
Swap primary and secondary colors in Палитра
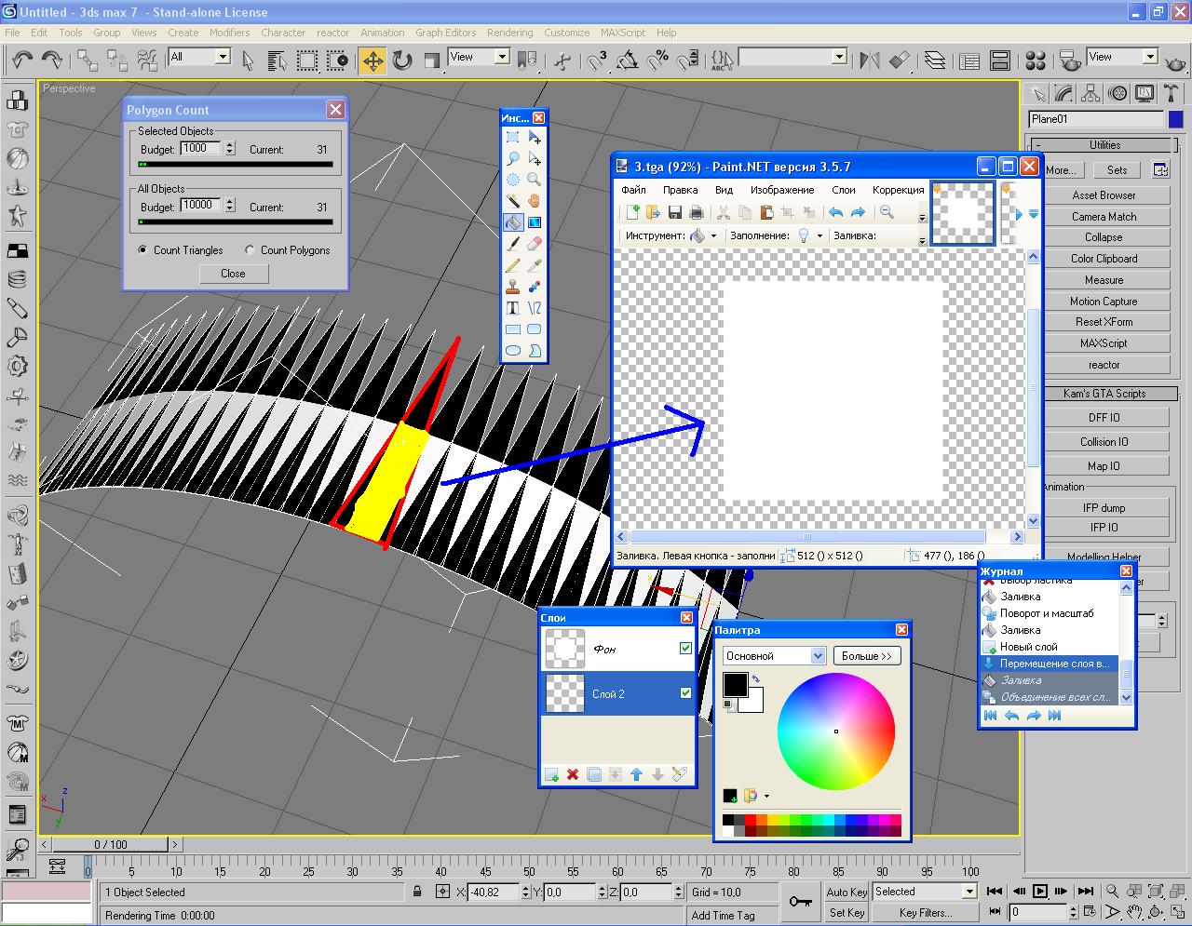pos(755,679)
